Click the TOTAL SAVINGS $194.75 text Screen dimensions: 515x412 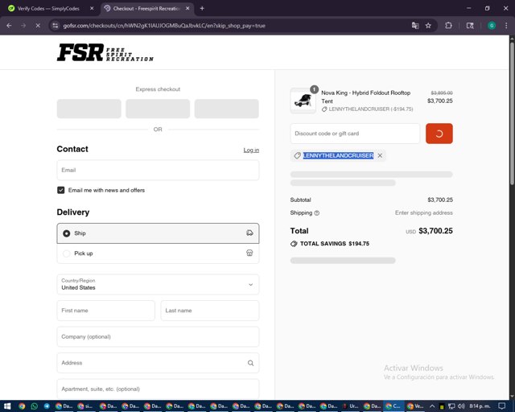pyautogui.click(x=335, y=244)
